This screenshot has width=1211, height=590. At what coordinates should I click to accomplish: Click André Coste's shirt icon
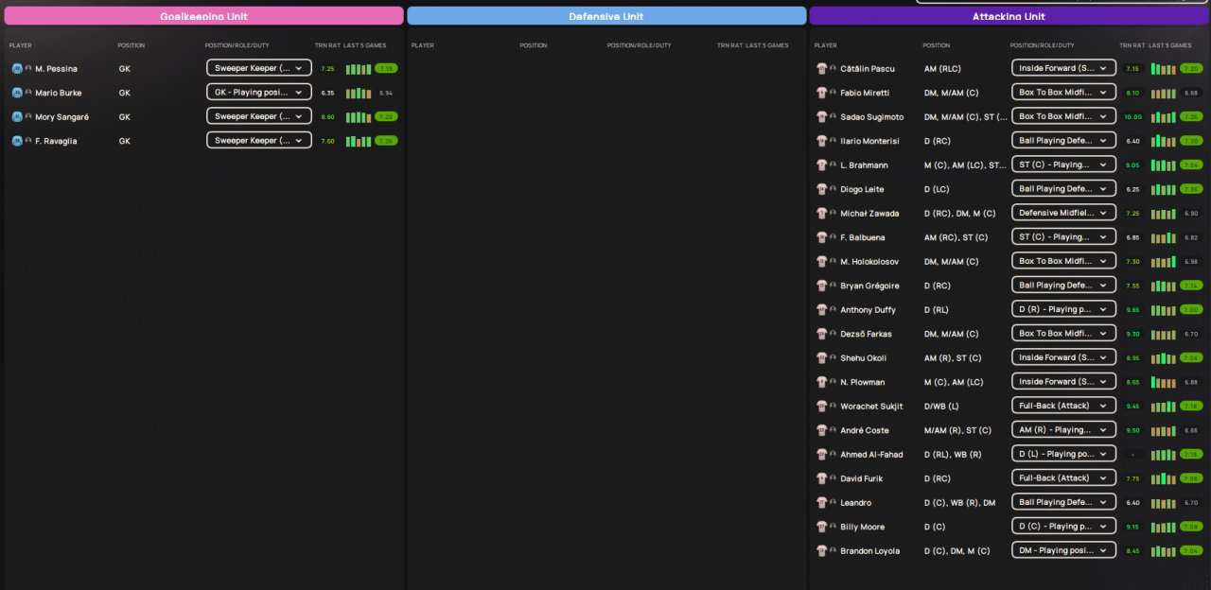tap(822, 430)
